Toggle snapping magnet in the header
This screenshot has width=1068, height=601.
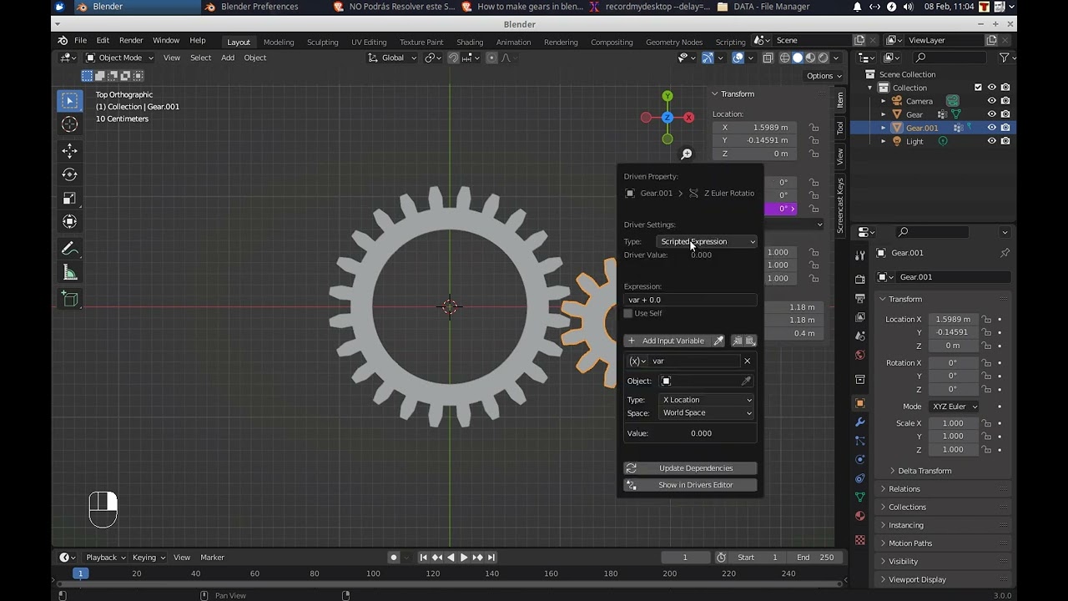pyautogui.click(x=453, y=58)
